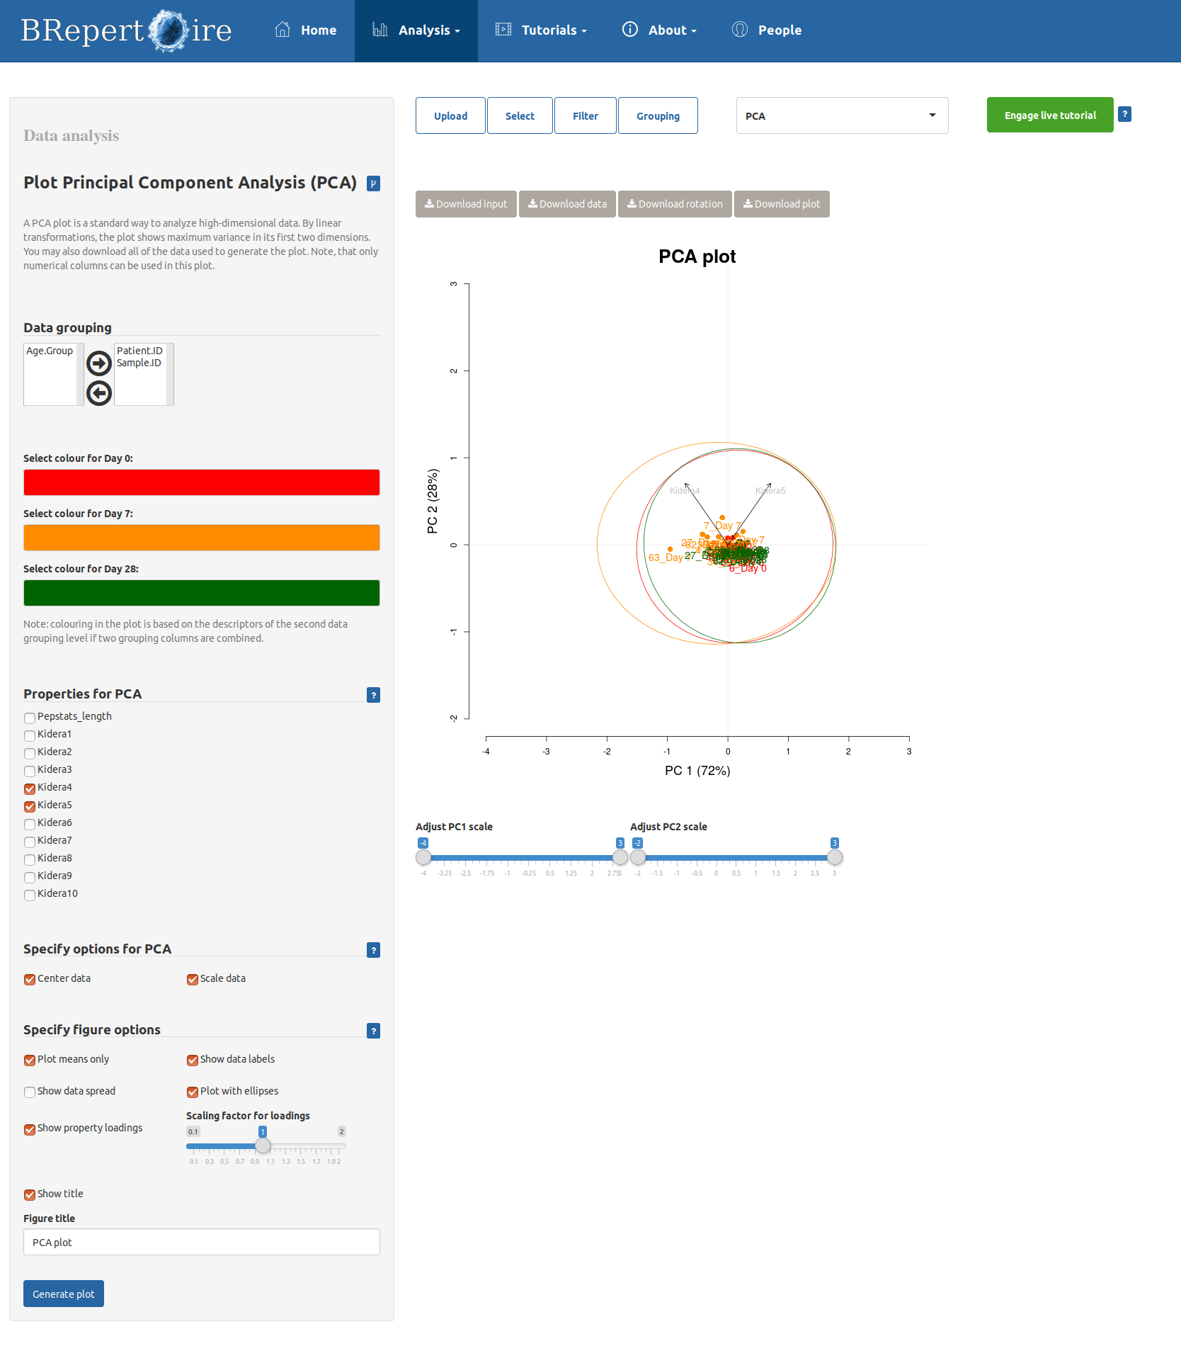
Task: Open the PCA plot type dropdown
Action: 842,115
